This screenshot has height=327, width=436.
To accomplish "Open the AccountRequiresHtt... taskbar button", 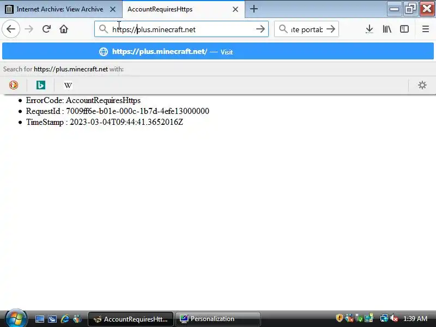I will (131, 319).
